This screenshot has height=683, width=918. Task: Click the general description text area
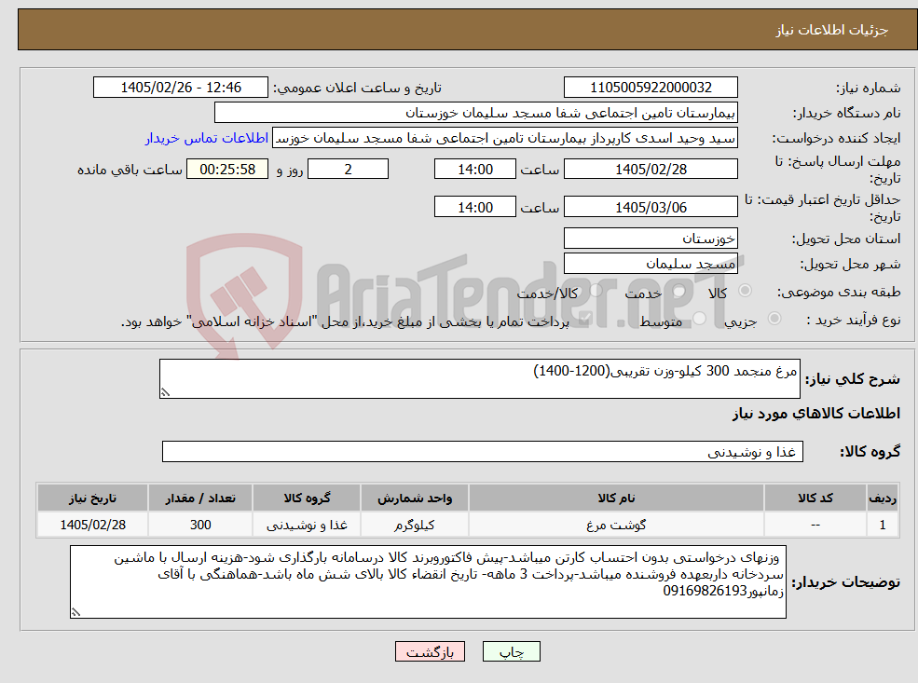[x=479, y=378]
